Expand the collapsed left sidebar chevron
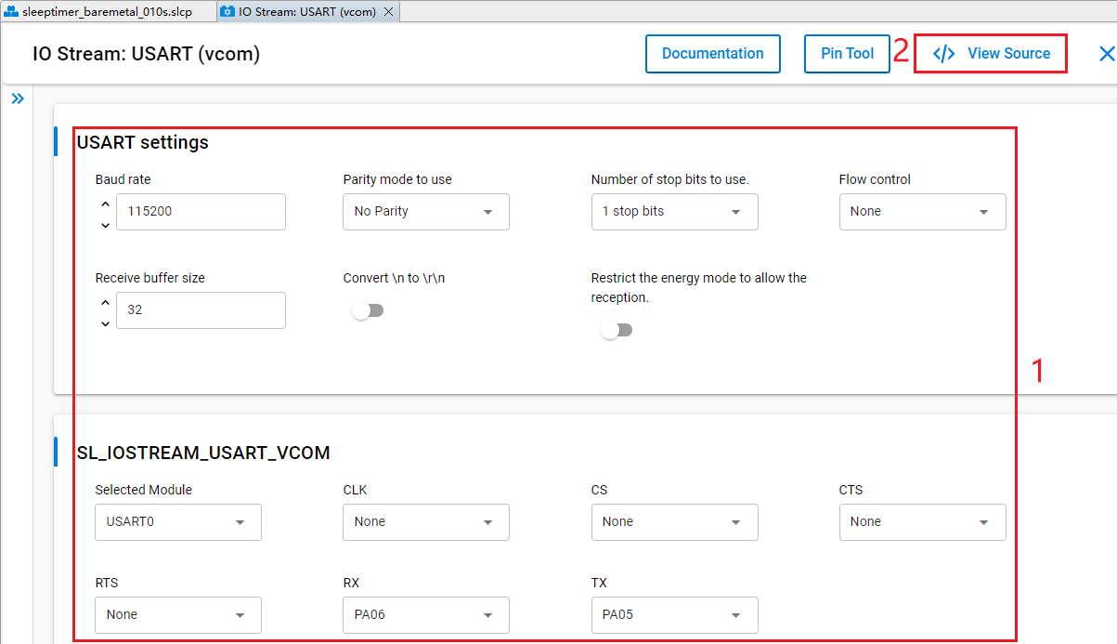Screen dimensions: 1117x644 (x=18, y=97)
